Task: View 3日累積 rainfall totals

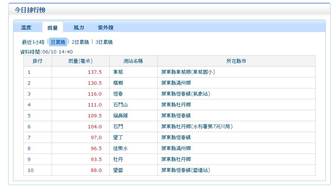Action: [104, 42]
